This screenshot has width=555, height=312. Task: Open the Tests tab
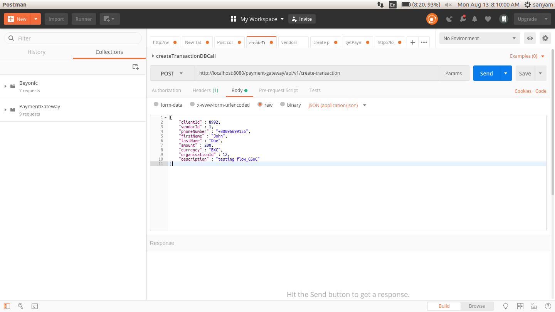315,90
